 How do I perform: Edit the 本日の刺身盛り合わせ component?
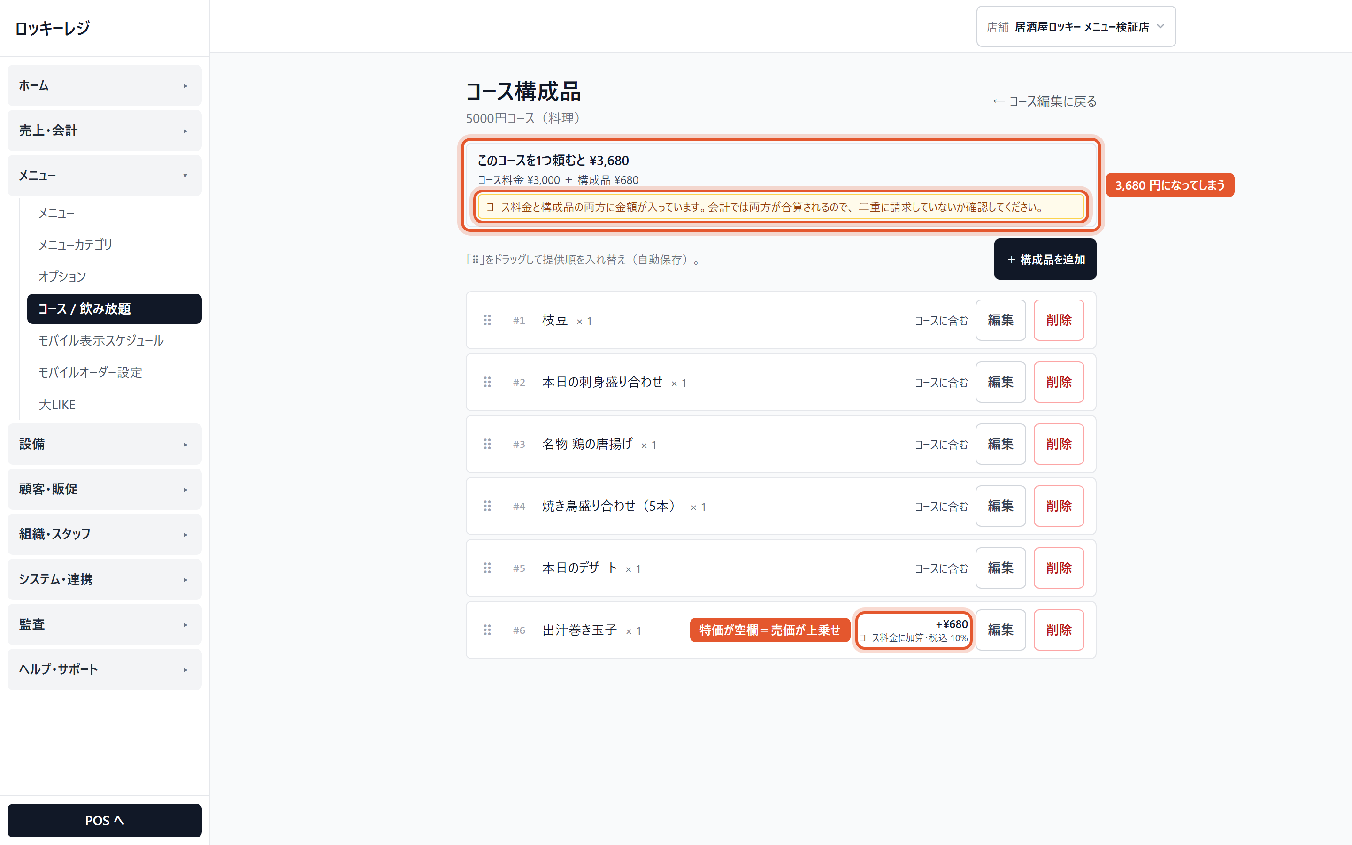point(1000,382)
